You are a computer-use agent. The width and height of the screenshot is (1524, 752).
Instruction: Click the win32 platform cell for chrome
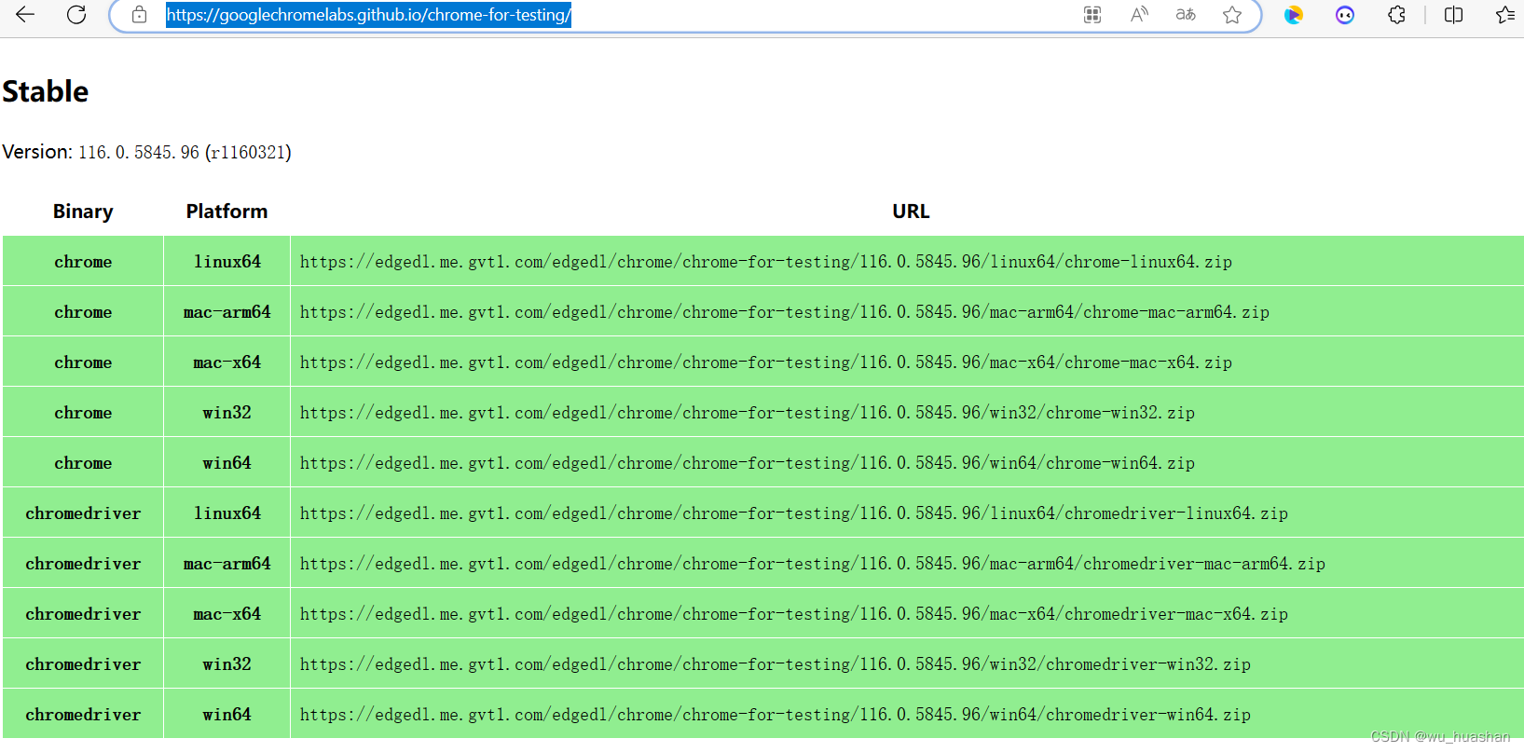point(227,413)
